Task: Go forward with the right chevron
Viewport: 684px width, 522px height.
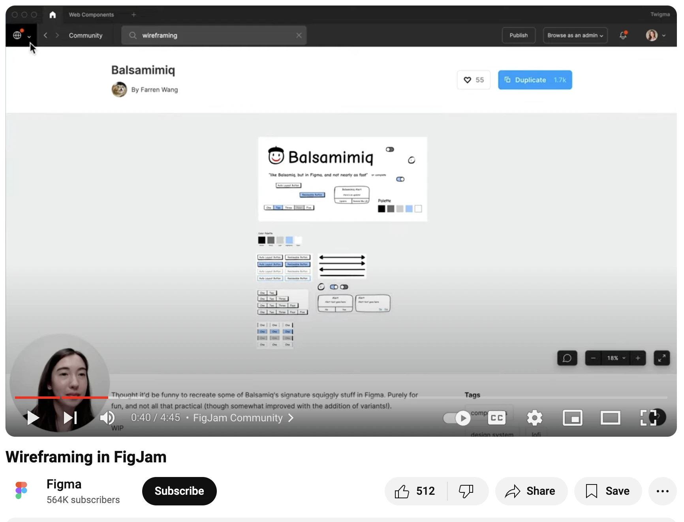Action: coord(57,35)
